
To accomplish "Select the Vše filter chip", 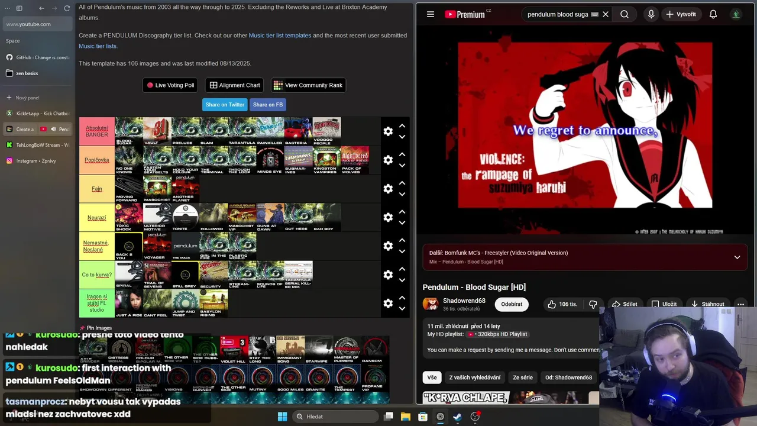I will point(432,377).
